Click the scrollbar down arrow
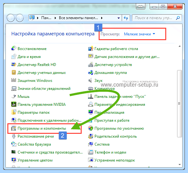This screenshot has height=173, width=188. click(x=180, y=164)
